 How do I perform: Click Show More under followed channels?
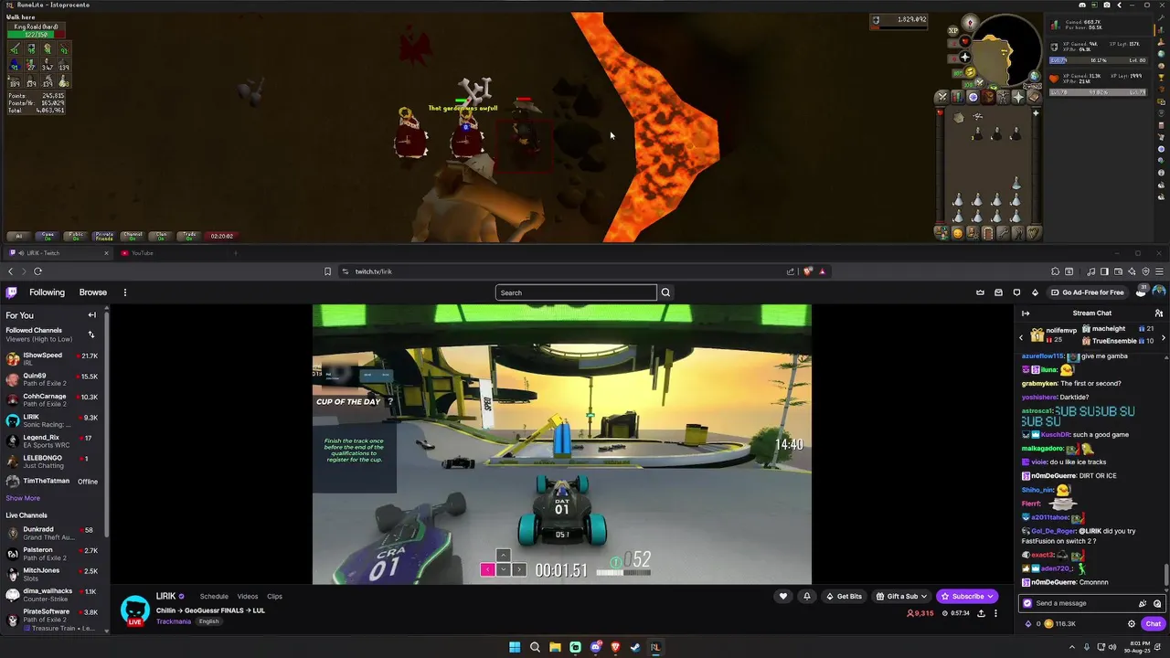pyautogui.click(x=23, y=498)
